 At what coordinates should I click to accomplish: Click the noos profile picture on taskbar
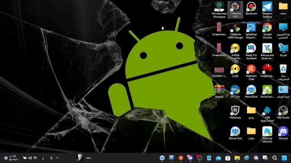point(80,158)
